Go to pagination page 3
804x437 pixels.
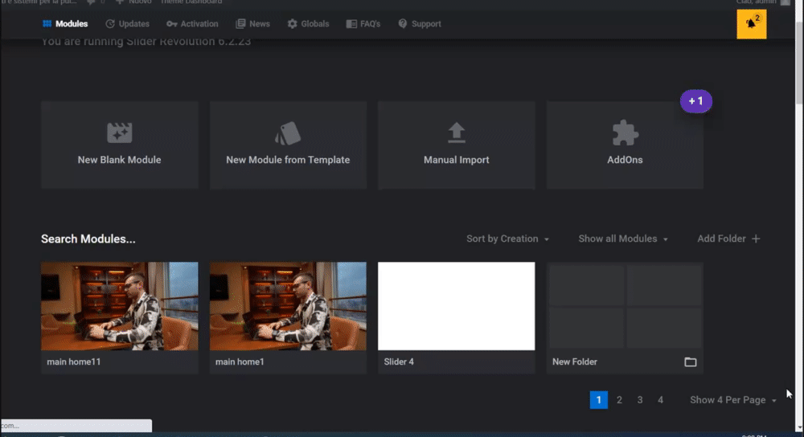(640, 399)
